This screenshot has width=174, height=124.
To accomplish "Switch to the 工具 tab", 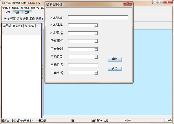I will [x=27, y=12].
